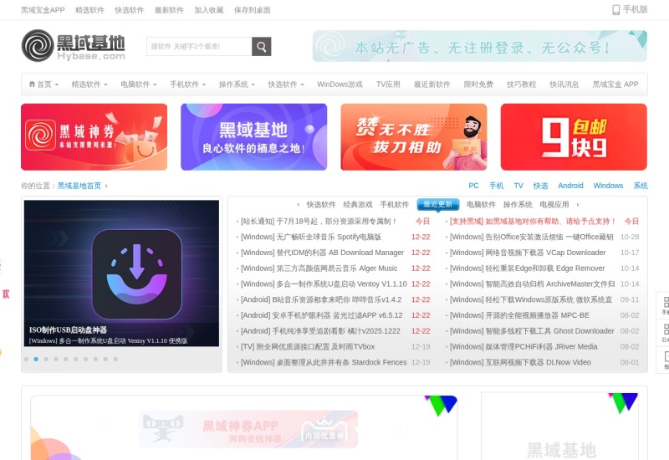669x460 pixels.
Task: Switch to the 经典游戏 tab
Action: [358, 205]
